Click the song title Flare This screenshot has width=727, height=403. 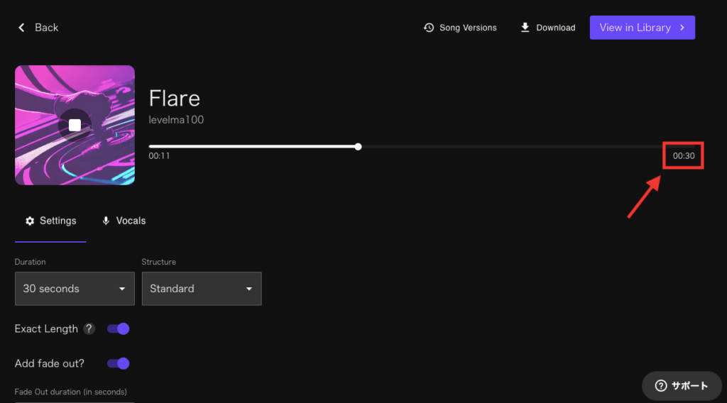point(175,98)
